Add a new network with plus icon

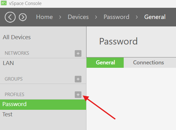pyautogui.click(x=78, y=53)
